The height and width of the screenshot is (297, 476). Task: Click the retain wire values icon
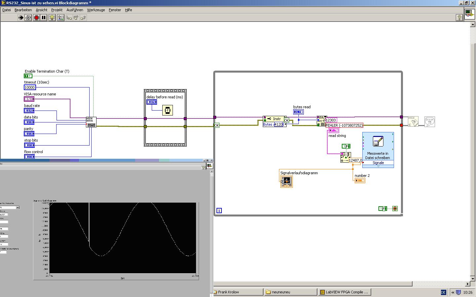click(x=60, y=17)
